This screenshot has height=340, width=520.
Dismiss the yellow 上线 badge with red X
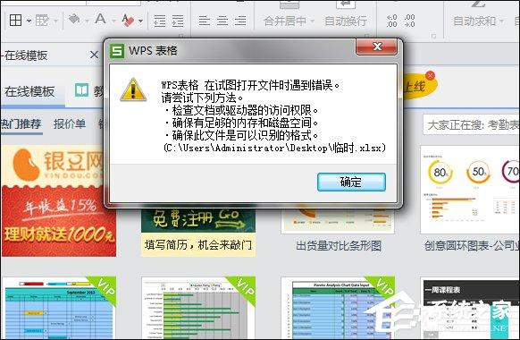point(430,75)
